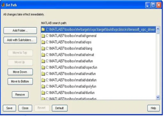Click the Move Up button
Image resolution: width=164 pixels, height=116 pixels.
(20, 62)
